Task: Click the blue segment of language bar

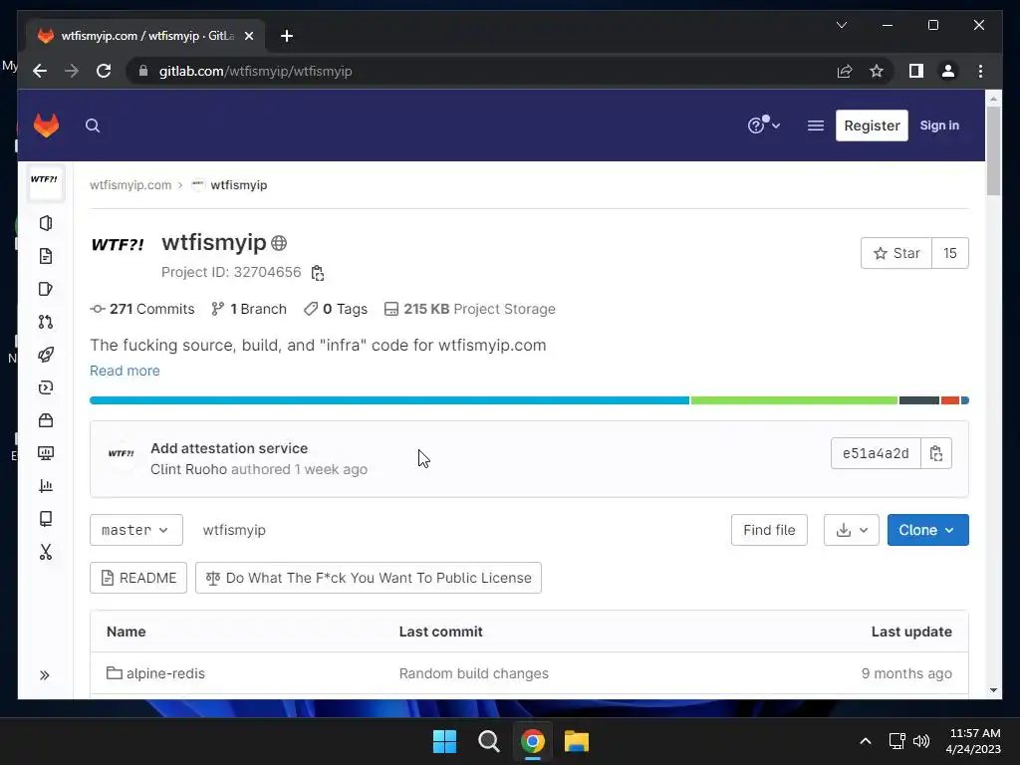Action: point(389,400)
